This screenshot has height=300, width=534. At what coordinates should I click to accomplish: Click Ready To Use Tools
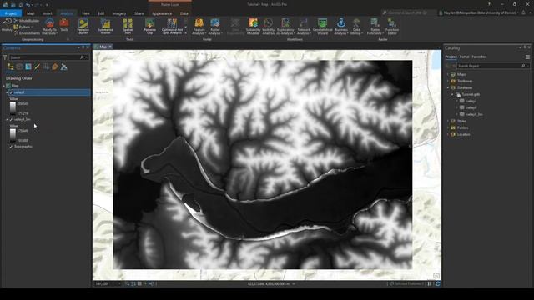tap(50, 27)
